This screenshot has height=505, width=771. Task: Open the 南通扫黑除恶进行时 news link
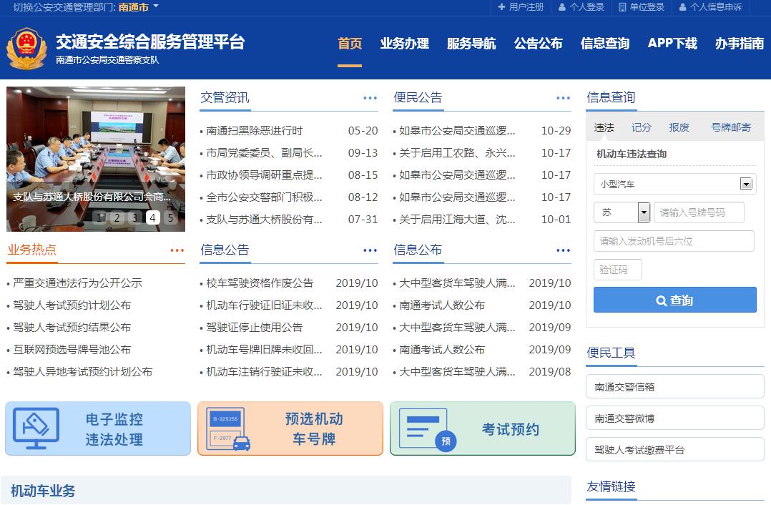tap(255, 131)
